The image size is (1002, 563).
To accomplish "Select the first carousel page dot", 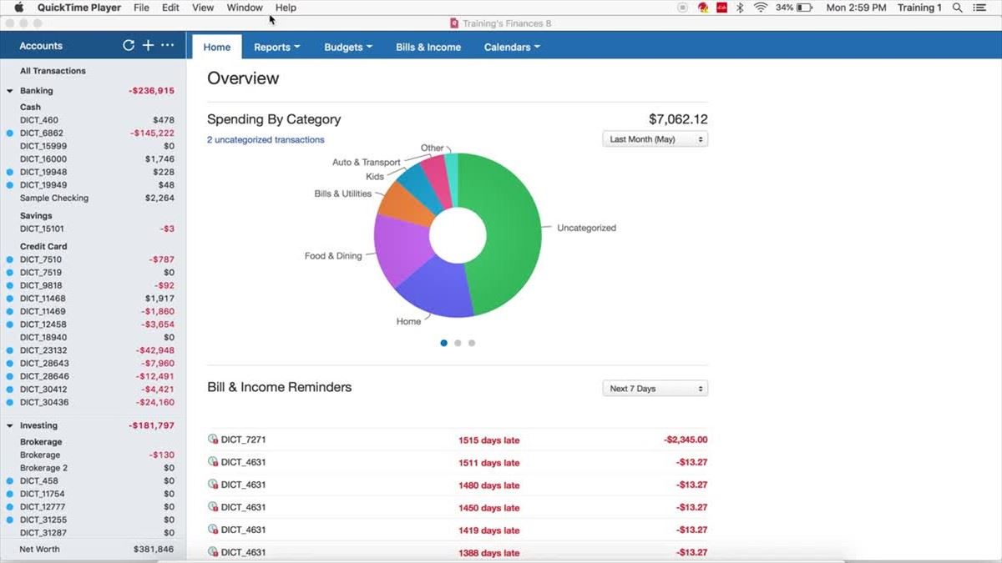I will coord(443,343).
